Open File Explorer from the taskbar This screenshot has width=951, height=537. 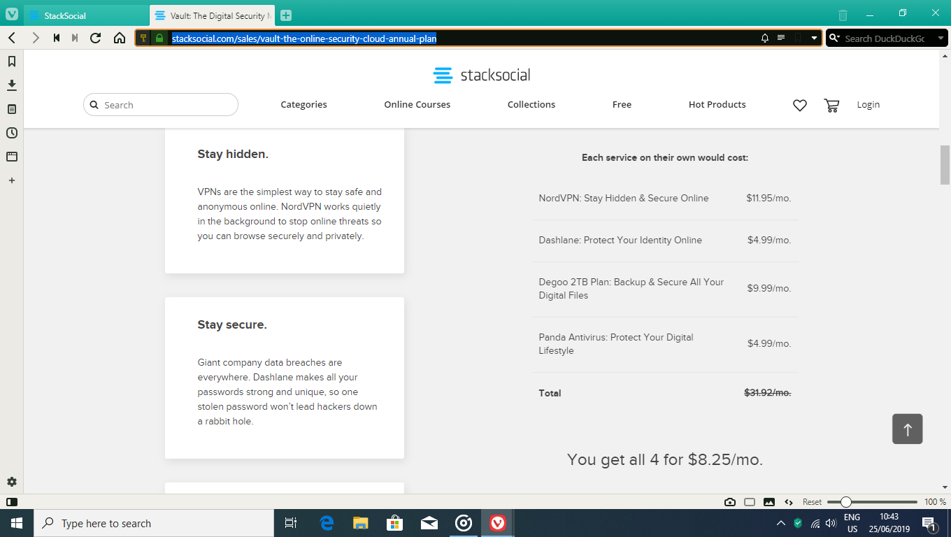tap(360, 523)
